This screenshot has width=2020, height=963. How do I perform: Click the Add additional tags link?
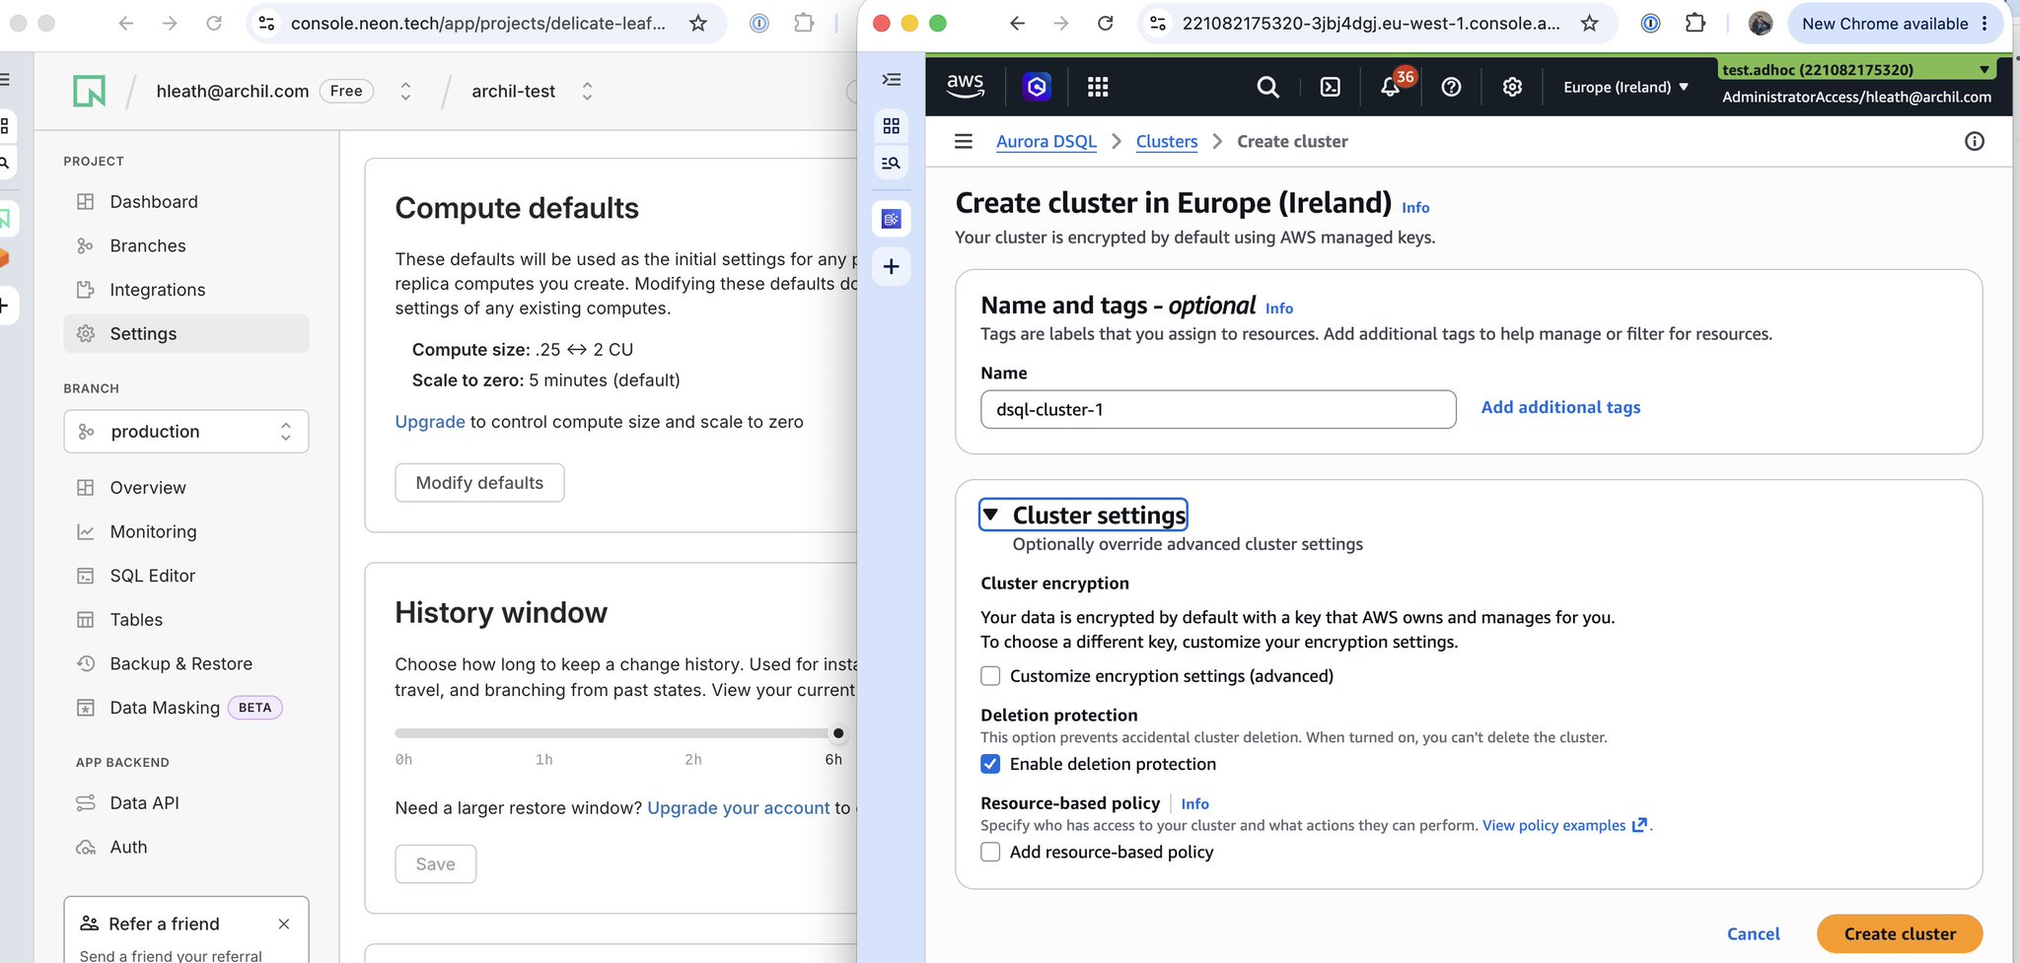pos(1560,407)
